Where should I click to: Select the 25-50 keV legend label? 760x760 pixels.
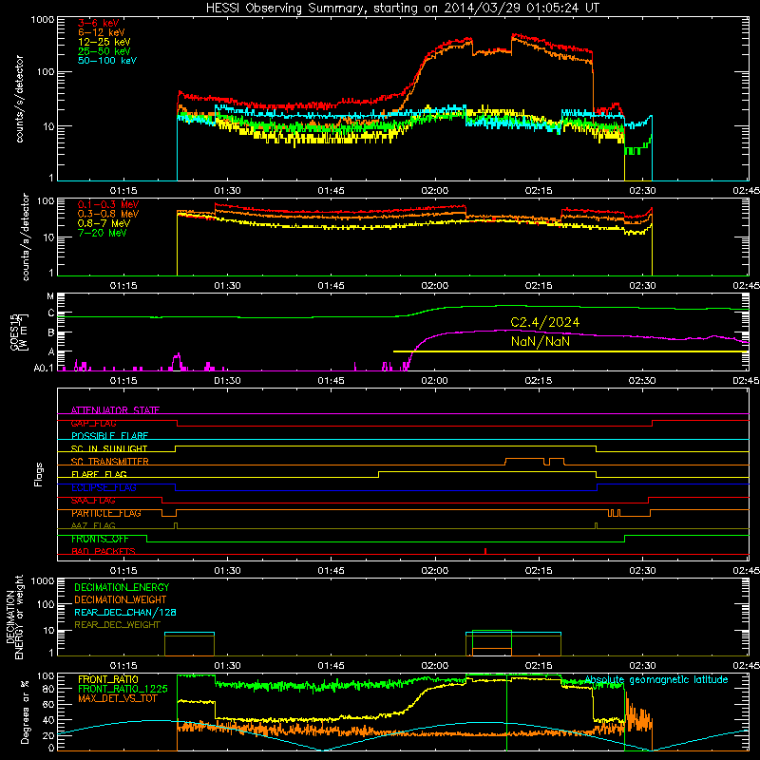click(x=104, y=51)
